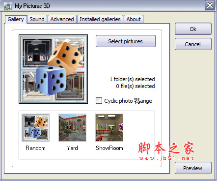Enable the Cyclic photo change checkbox
Image resolution: width=217 pixels, height=181 pixels.
coord(99,101)
